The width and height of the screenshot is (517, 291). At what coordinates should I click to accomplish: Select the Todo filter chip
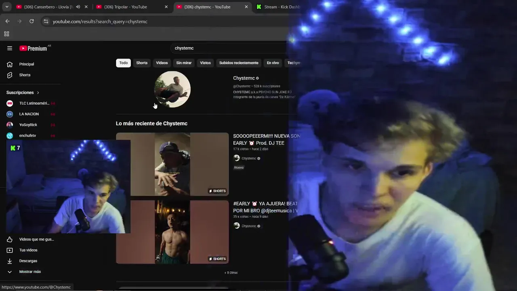click(123, 63)
